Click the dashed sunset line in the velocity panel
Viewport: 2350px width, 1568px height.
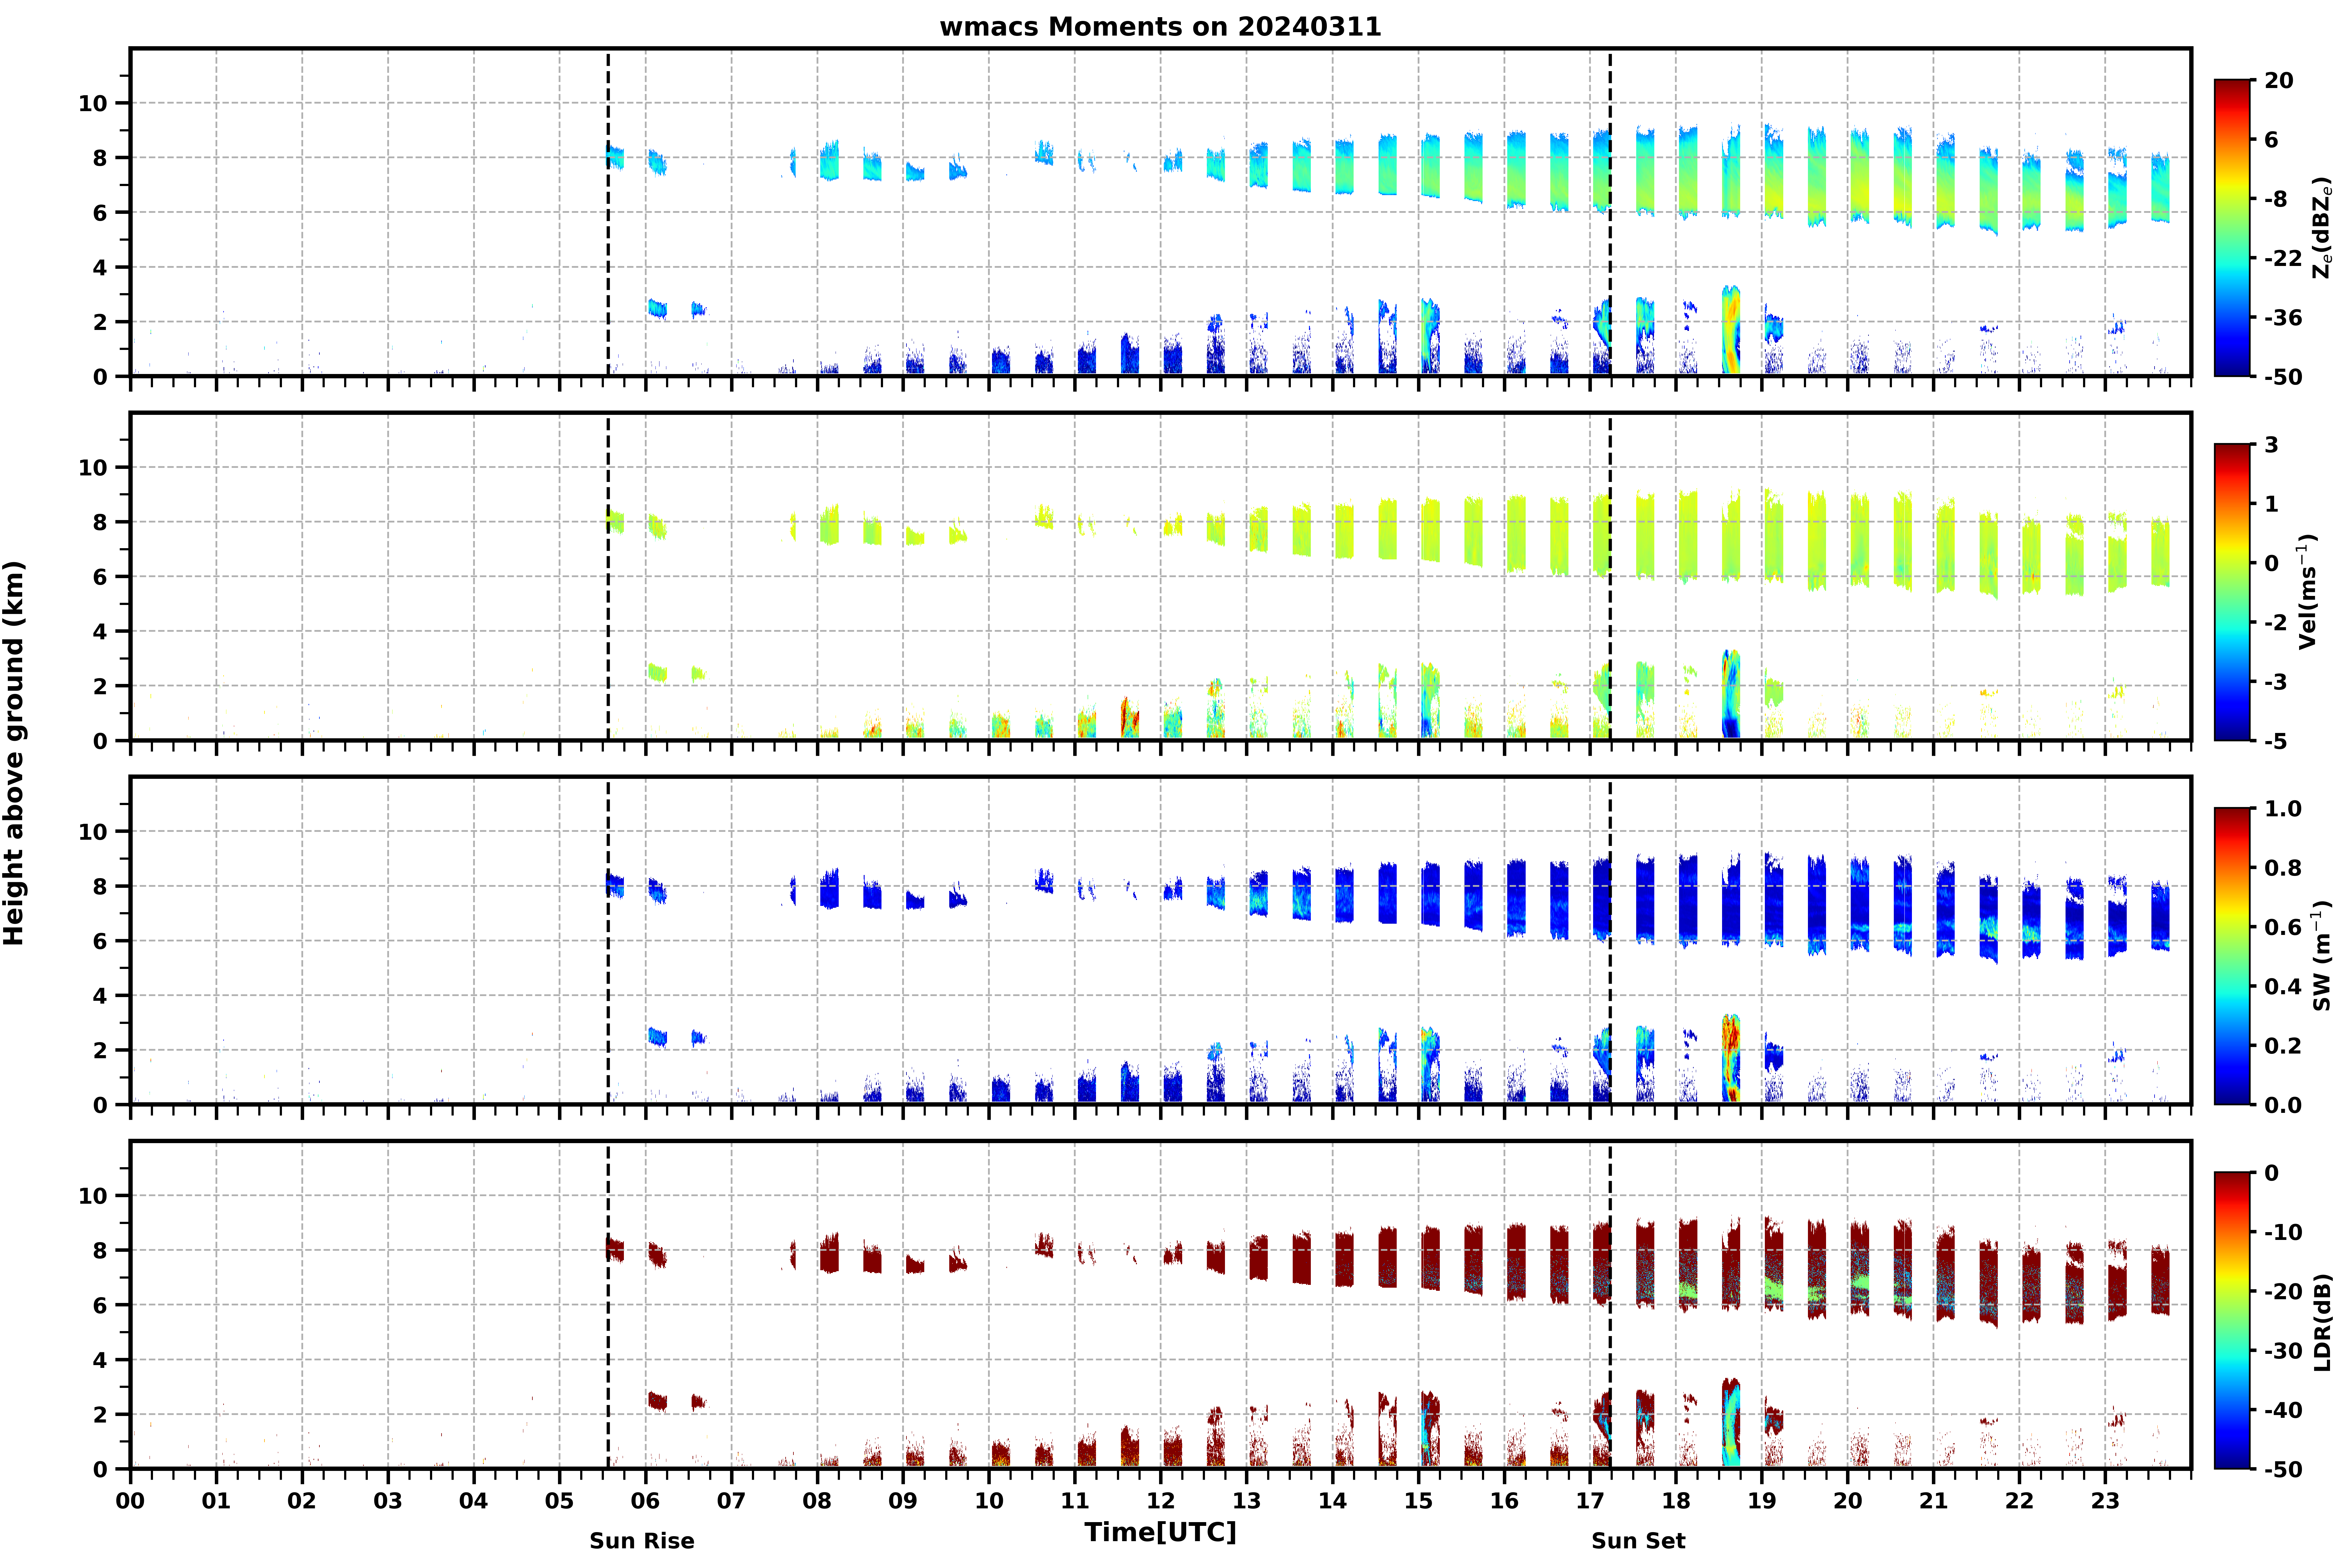1610,577
